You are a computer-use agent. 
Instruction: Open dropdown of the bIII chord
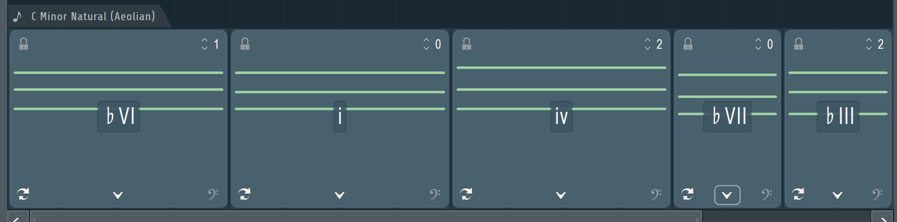(837, 195)
